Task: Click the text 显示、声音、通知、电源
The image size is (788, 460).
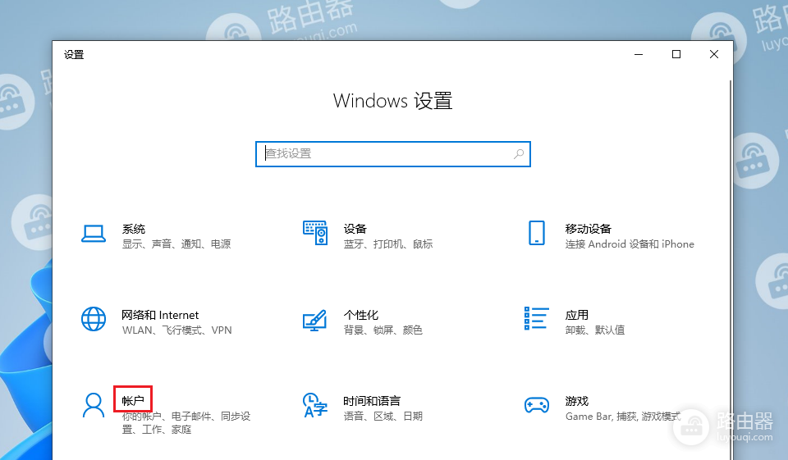Action: pyautogui.click(x=176, y=244)
